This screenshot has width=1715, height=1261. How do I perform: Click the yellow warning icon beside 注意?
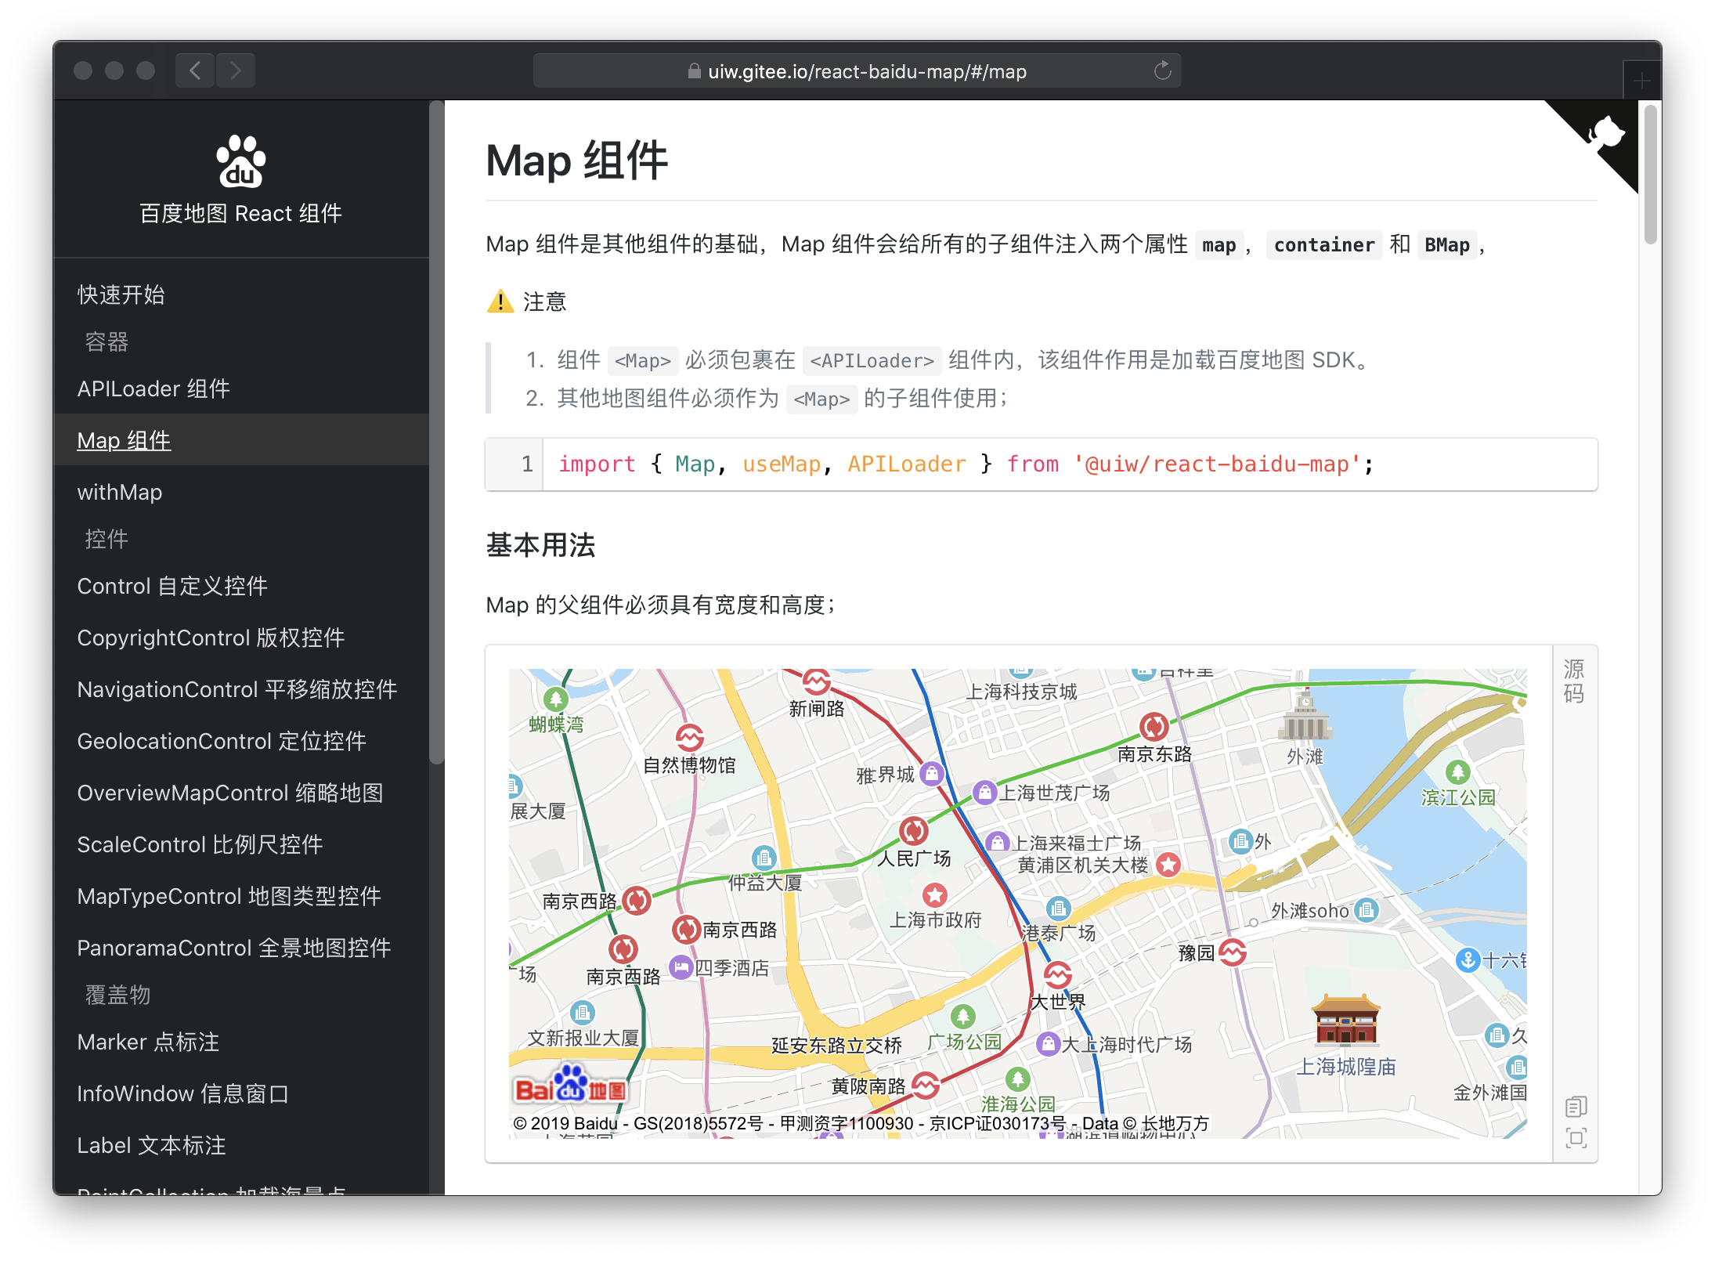coord(500,302)
